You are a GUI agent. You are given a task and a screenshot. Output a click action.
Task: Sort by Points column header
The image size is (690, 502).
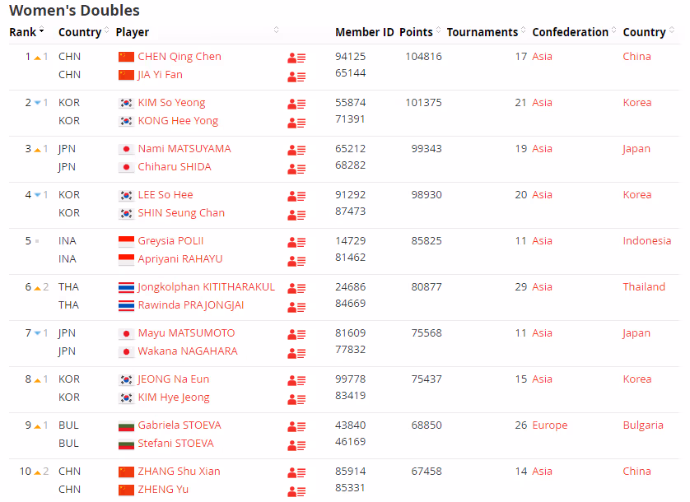coord(416,32)
